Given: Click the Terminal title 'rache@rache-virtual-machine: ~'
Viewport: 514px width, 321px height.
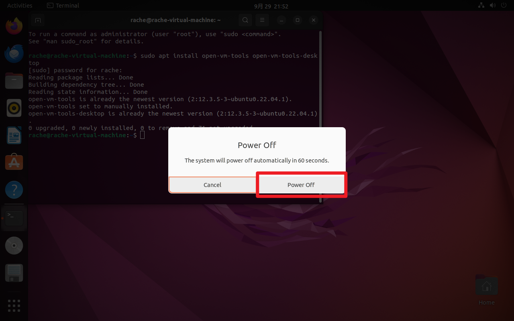Looking at the screenshot, I should point(175,20).
